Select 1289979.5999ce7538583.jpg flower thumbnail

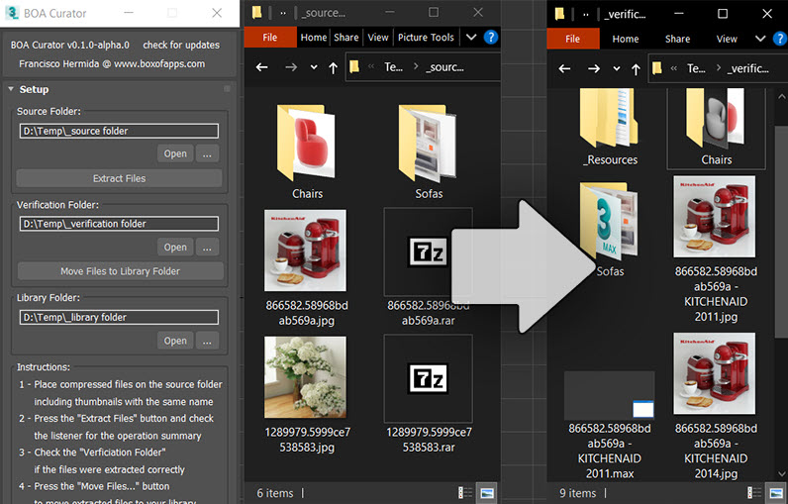click(305, 377)
